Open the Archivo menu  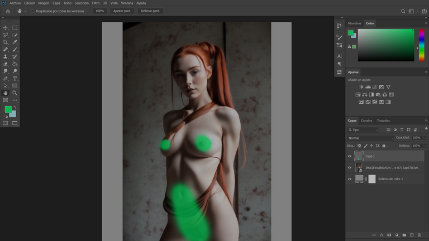tap(15, 3)
